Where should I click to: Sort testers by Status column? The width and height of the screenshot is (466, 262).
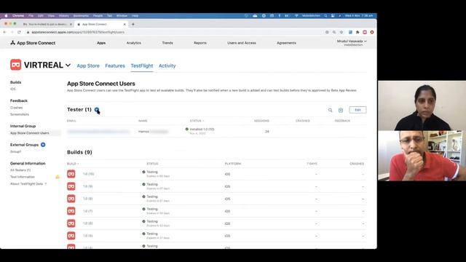(197, 121)
